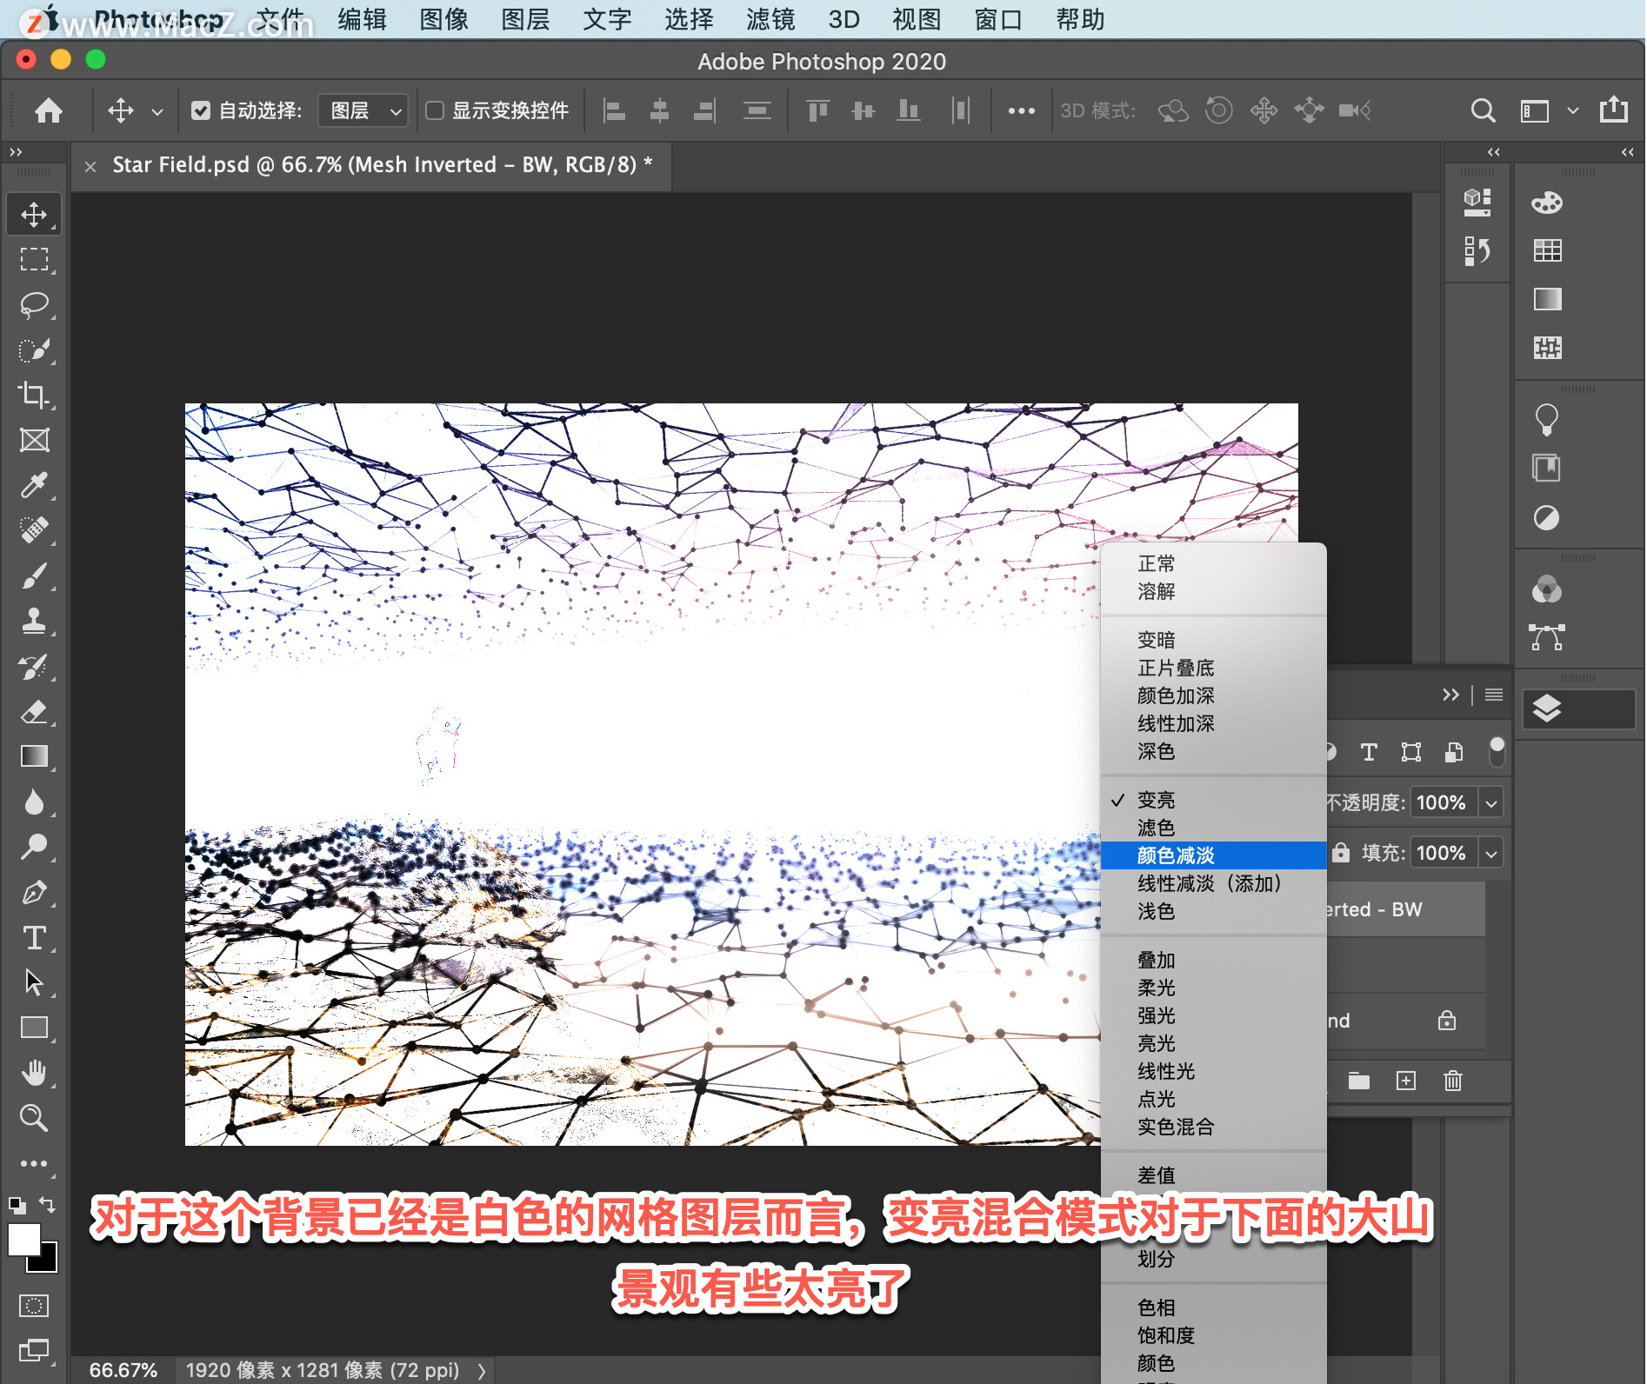Activate the Hand tool
The height and width of the screenshot is (1384, 1647).
(x=34, y=1073)
